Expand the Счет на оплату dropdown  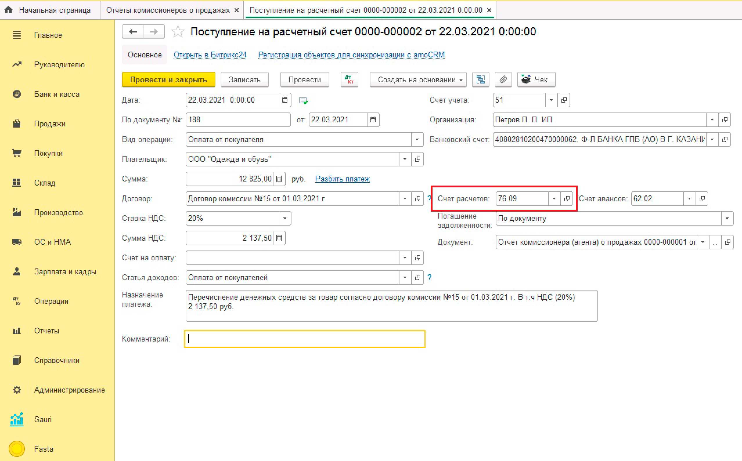pos(405,258)
